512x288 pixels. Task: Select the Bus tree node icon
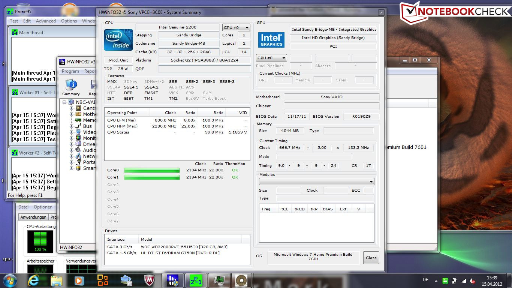tap(78, 126)
